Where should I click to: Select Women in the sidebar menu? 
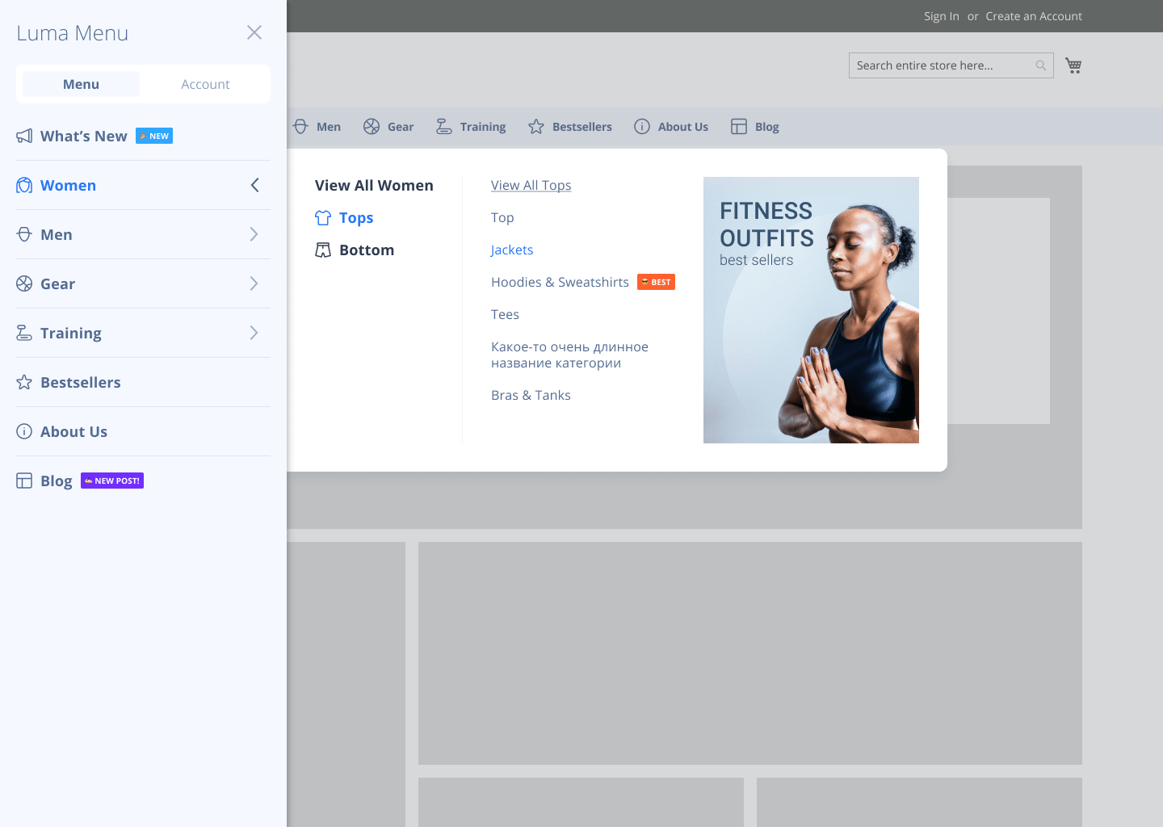(x=69, y=185)
